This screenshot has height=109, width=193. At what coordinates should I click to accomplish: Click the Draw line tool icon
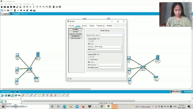coord(18,11)
